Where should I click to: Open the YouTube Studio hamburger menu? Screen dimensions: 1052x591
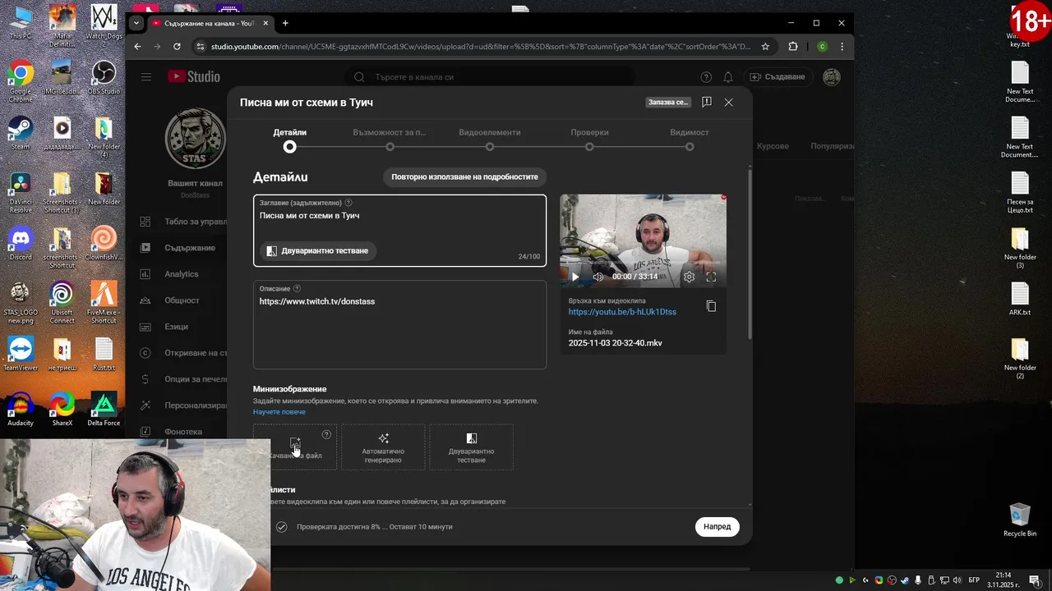[145, 76]
